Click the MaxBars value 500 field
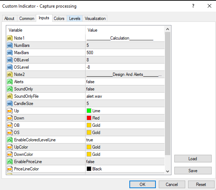Viewport: 216px width, 190px height. (125, 53)
